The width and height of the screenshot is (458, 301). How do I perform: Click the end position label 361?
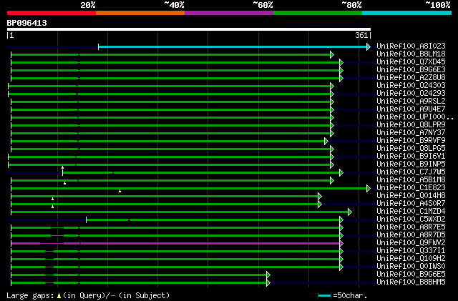[x=361, y=35]
